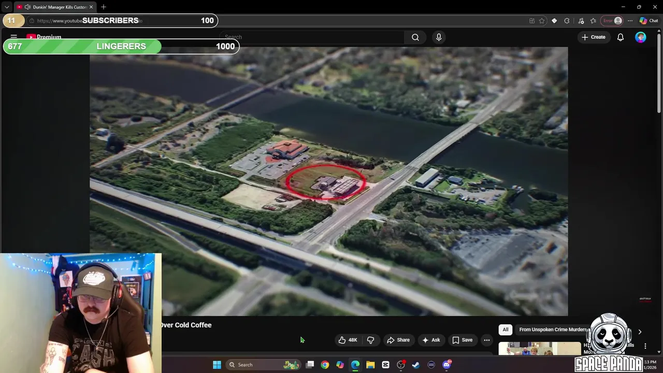Click the tag-shaped extension icon in toolbar

(x=554, y=21)
